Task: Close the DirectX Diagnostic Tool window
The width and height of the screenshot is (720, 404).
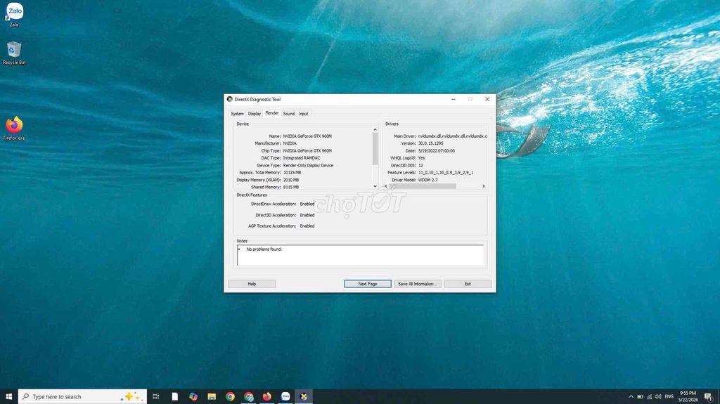Action: coord(487,99)
